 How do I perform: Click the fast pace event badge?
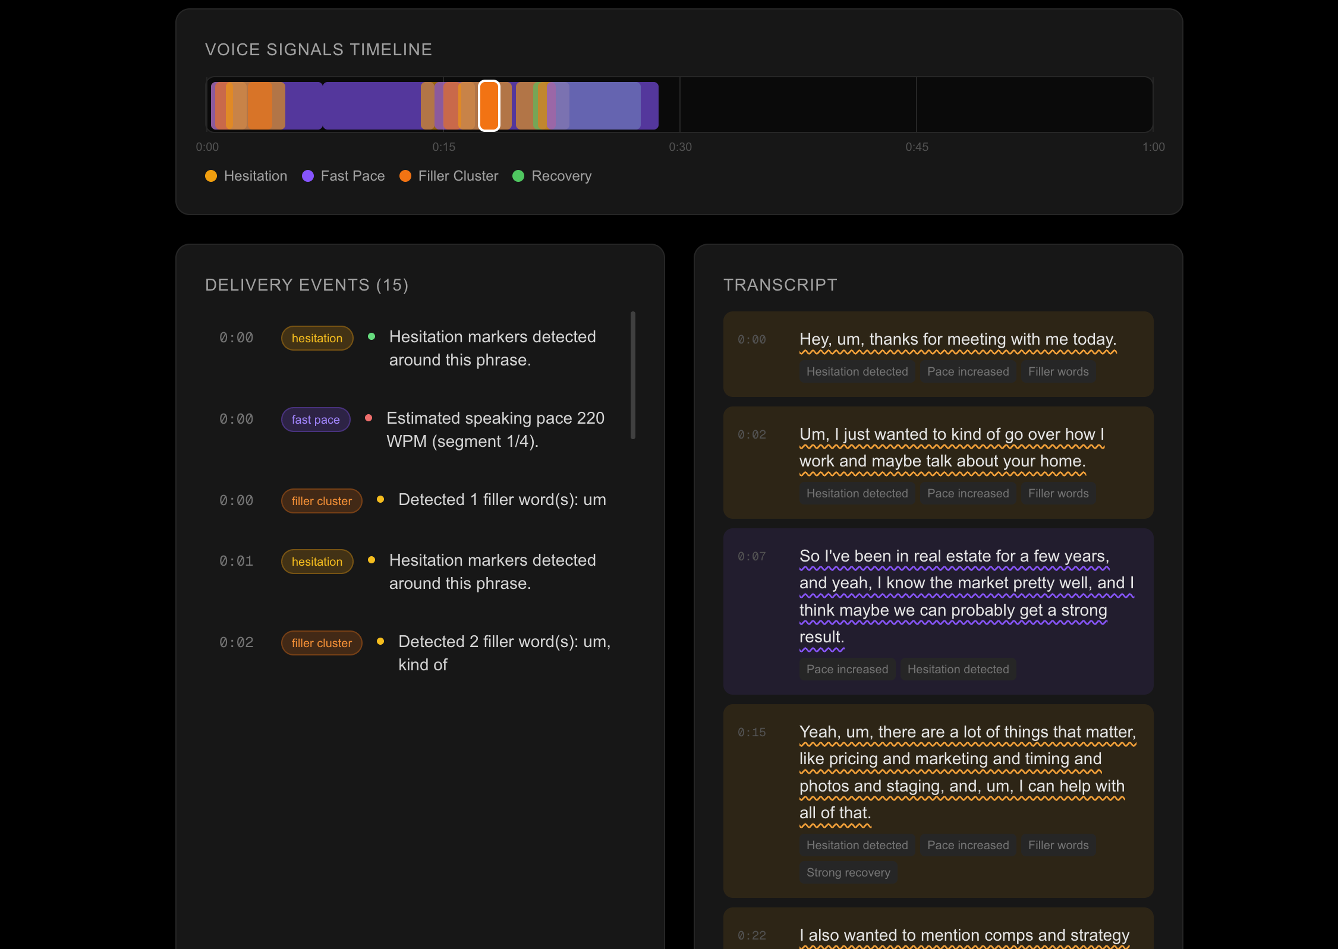click(x=315, y=420)
